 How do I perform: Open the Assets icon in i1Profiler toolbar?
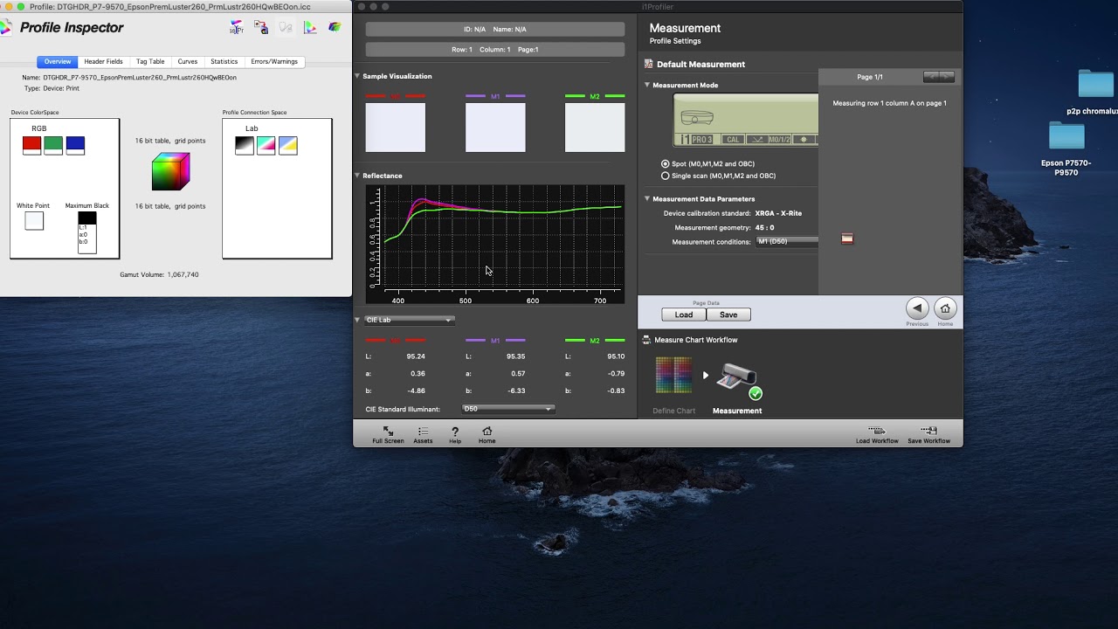tap(423, 432)
